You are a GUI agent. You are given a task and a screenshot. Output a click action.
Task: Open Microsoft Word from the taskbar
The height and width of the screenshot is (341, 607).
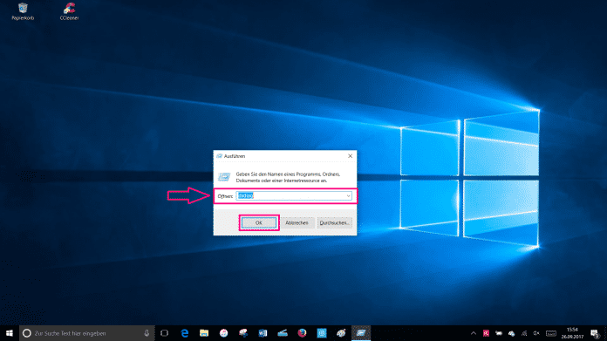pyautogui.click(x=263, y=333)
